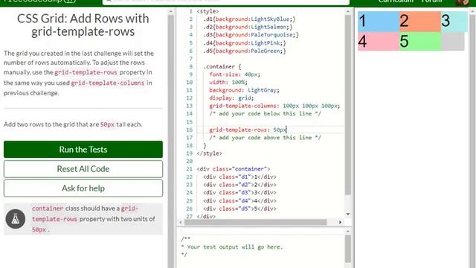This screenshot has height=268, width=476.
Task: Click the editor horizontal scrollbar thumb
Action: [256, 222]
